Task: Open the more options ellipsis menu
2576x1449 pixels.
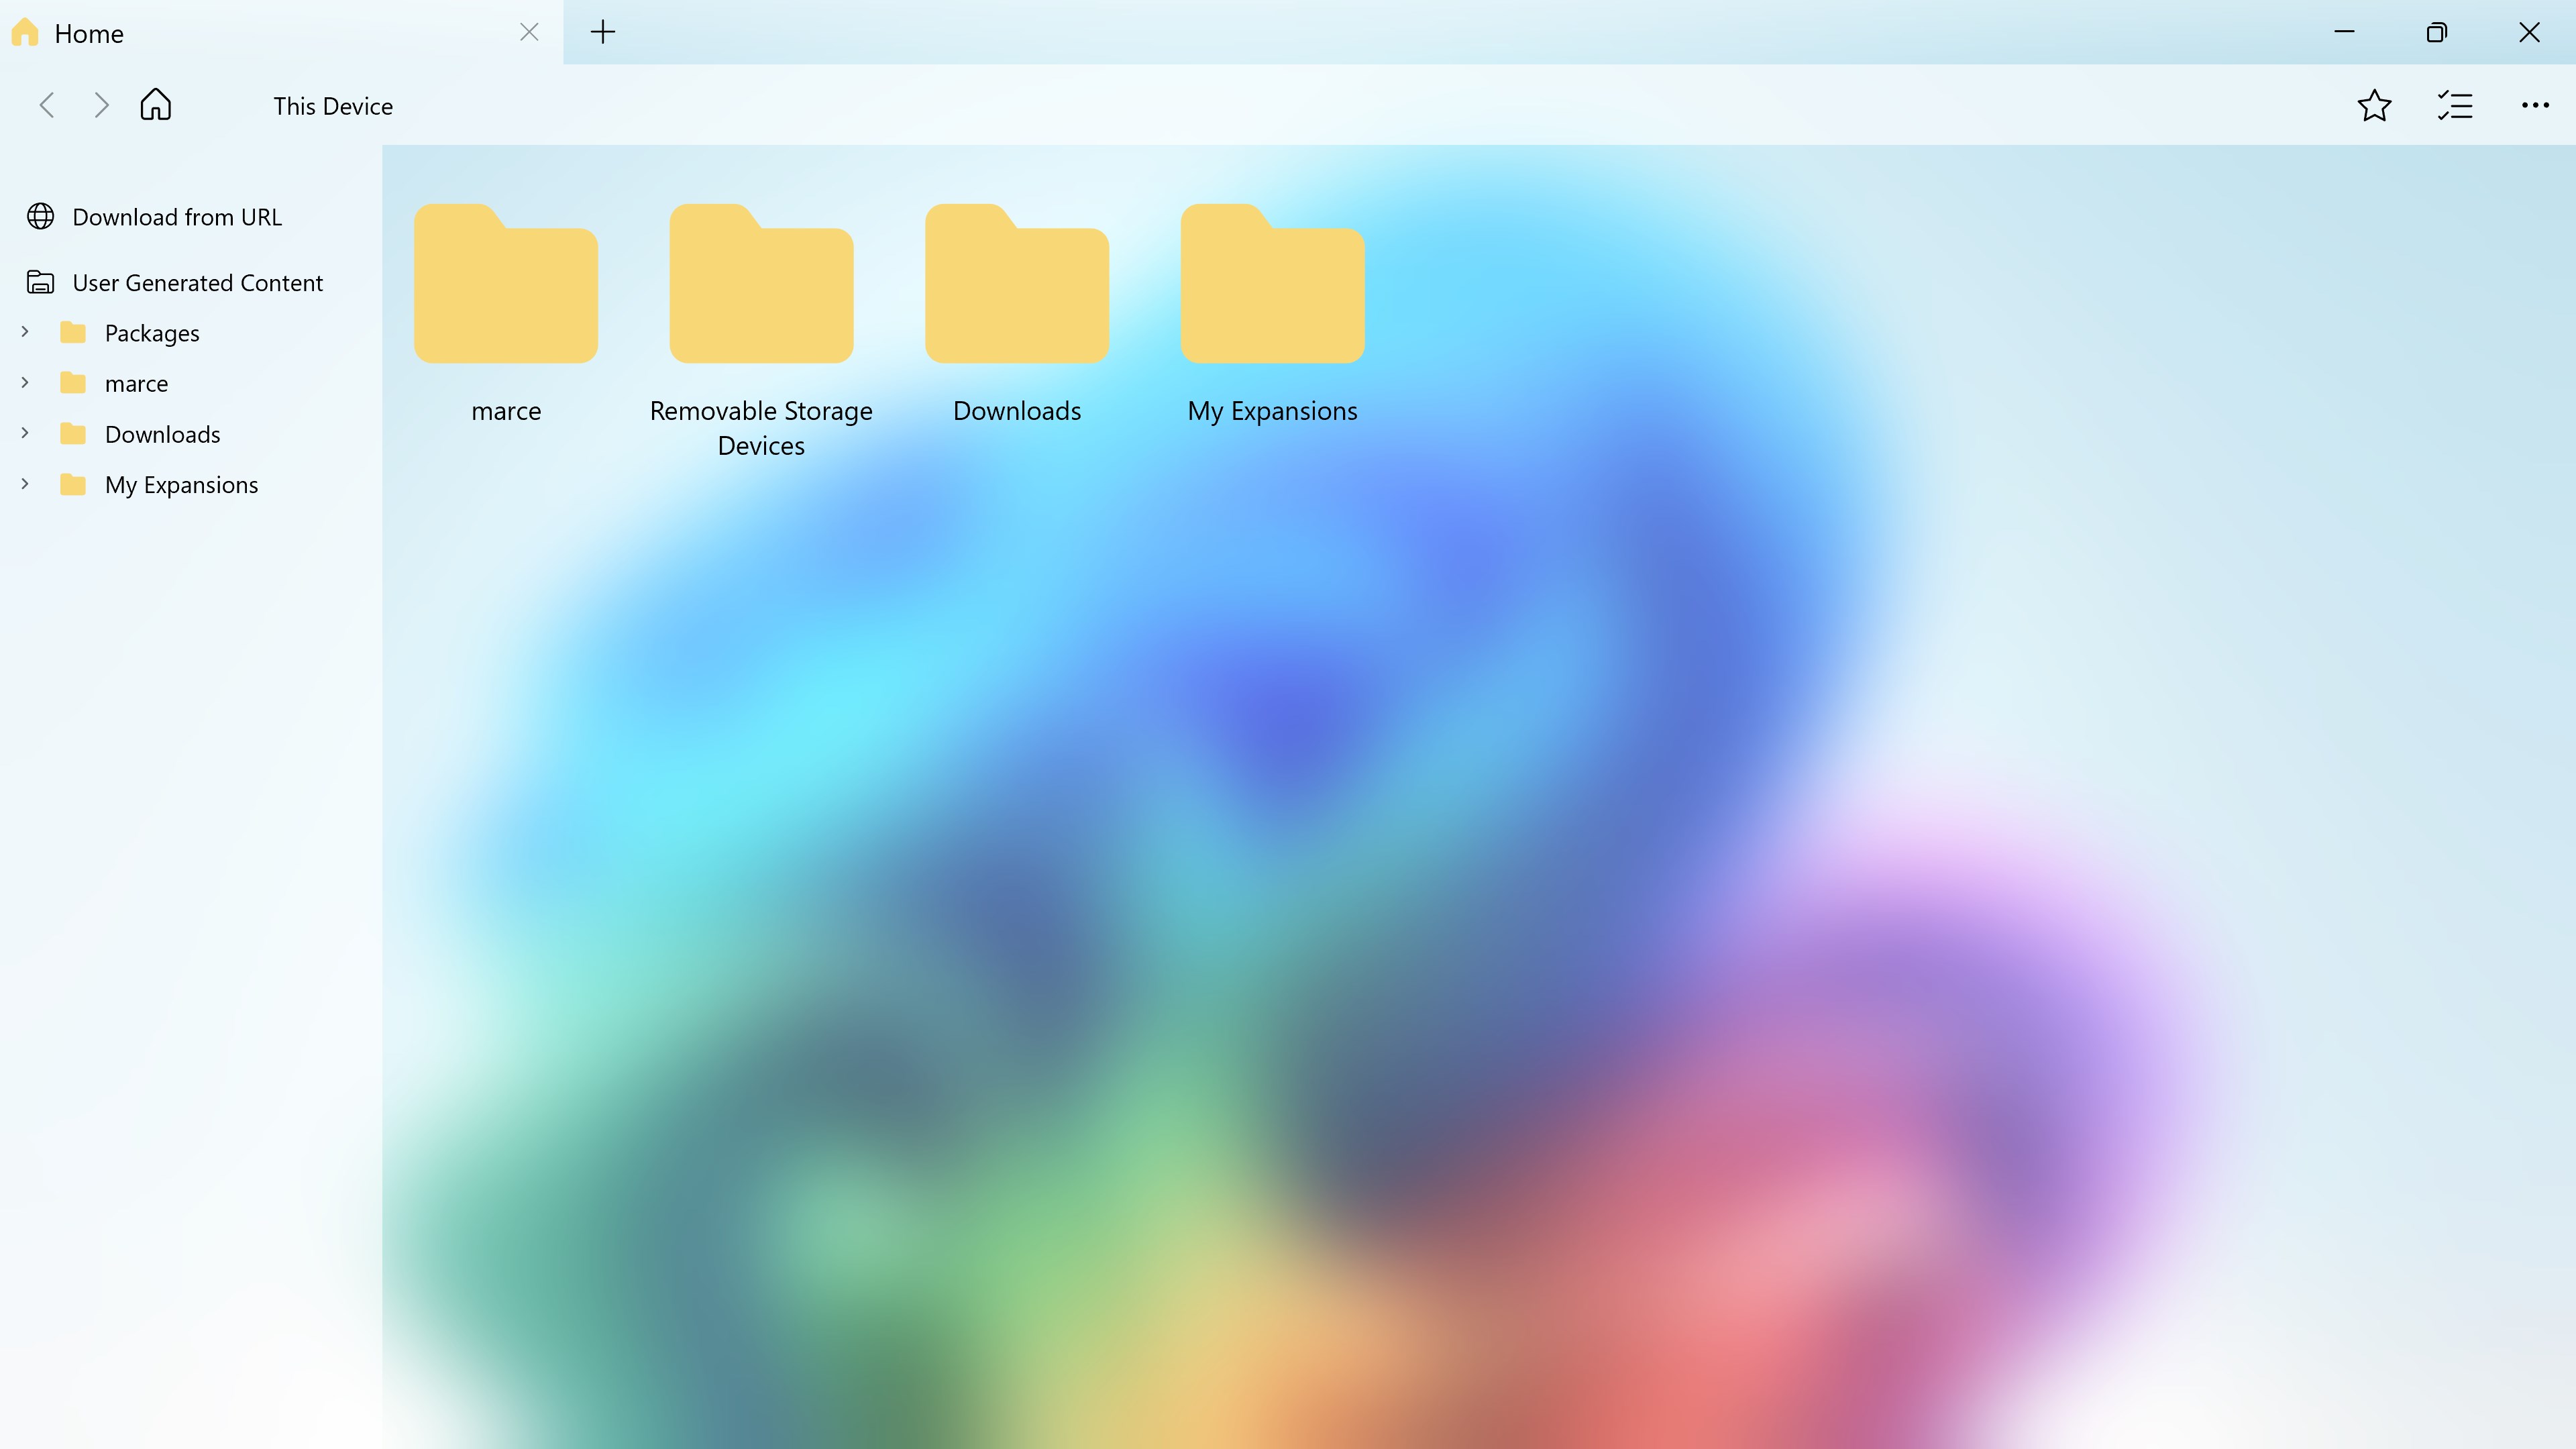Action: [2535, 105]
